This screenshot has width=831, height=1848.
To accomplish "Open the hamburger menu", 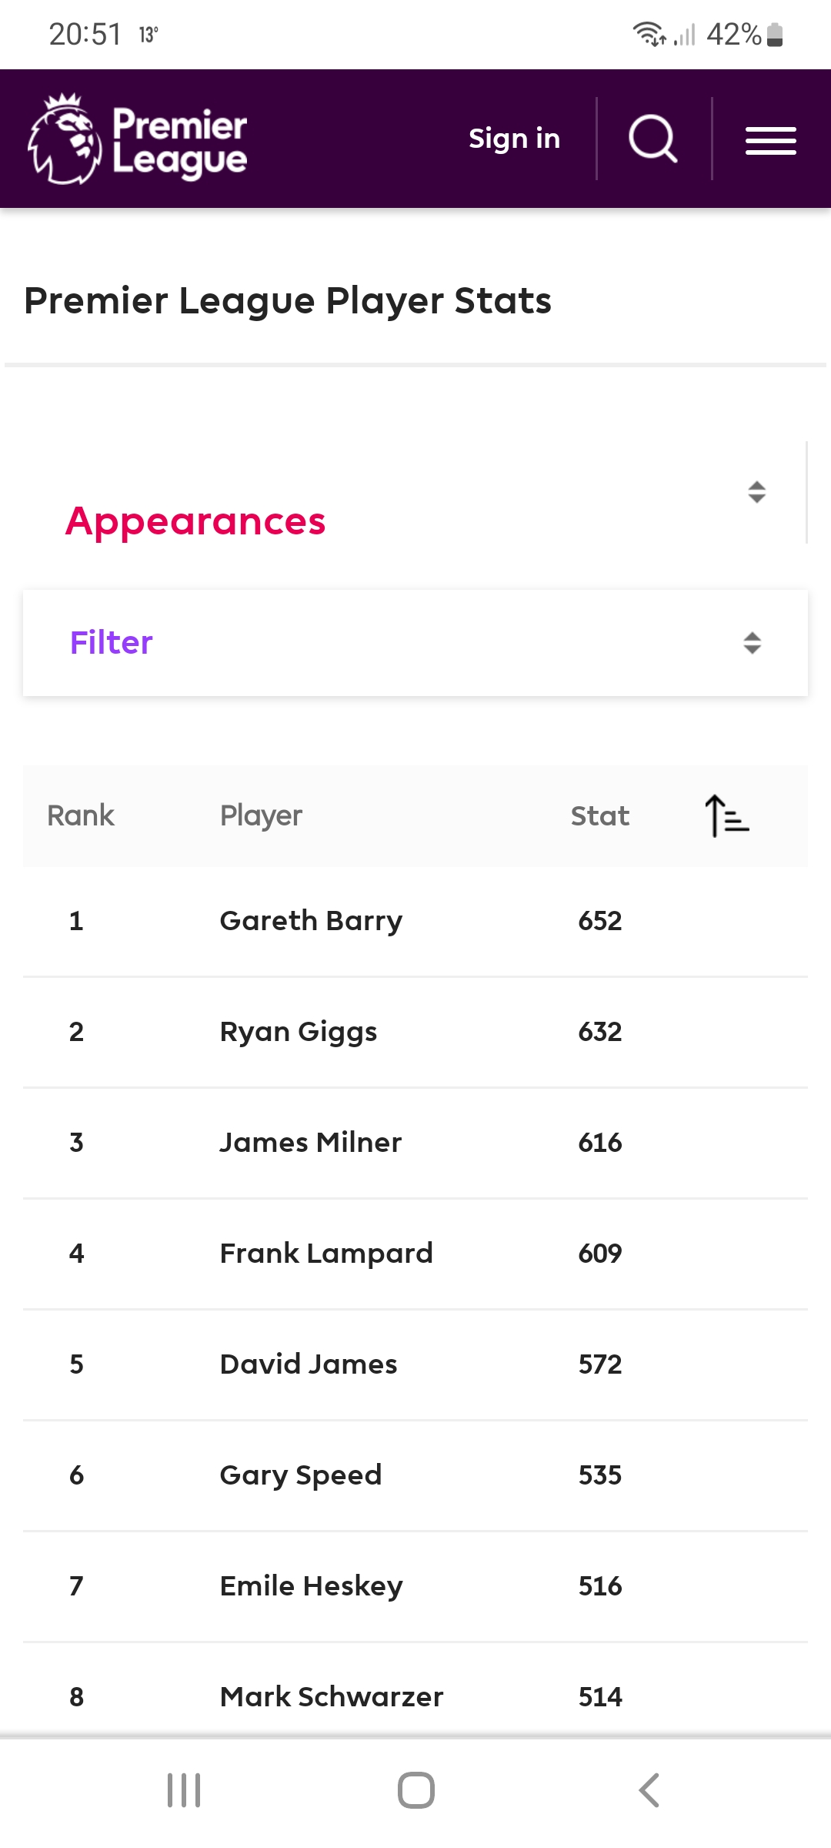I will click(x=770, y=140).
